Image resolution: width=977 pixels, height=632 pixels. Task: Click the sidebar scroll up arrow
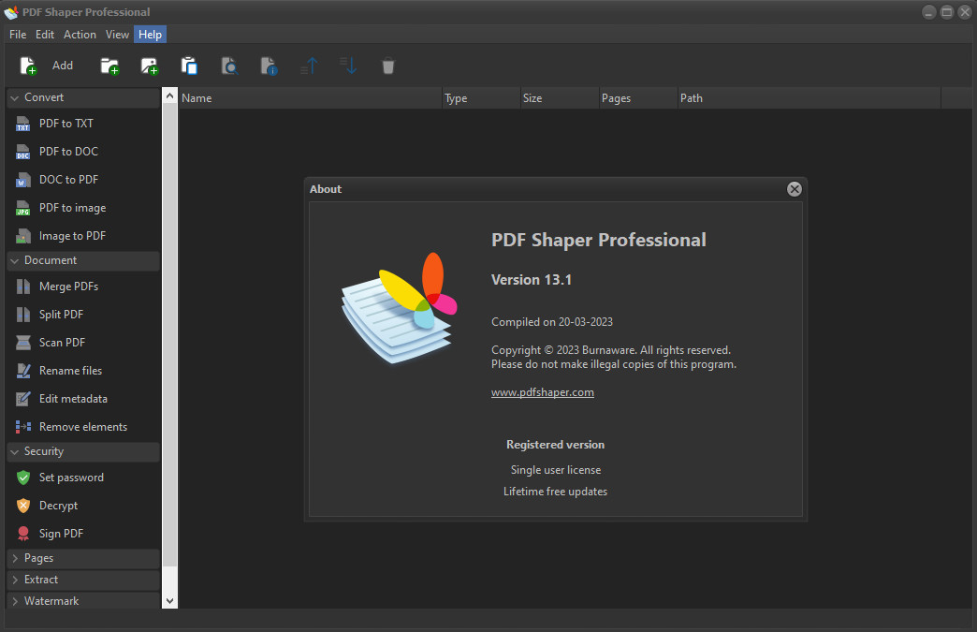point(169,96)
